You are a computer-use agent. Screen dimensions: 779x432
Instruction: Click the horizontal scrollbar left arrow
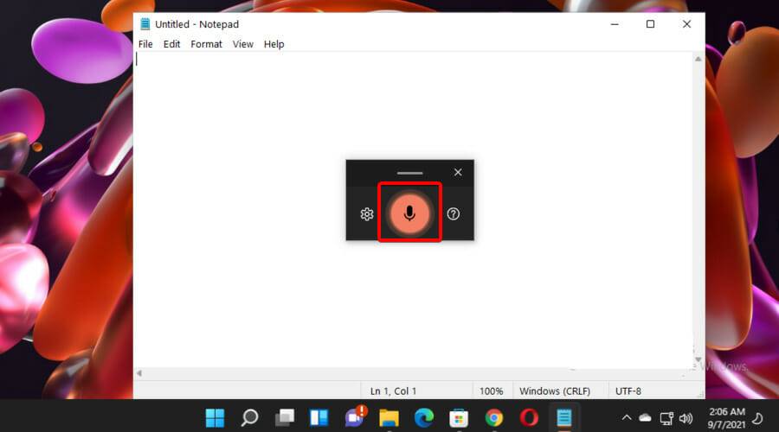tap(140, 373)
